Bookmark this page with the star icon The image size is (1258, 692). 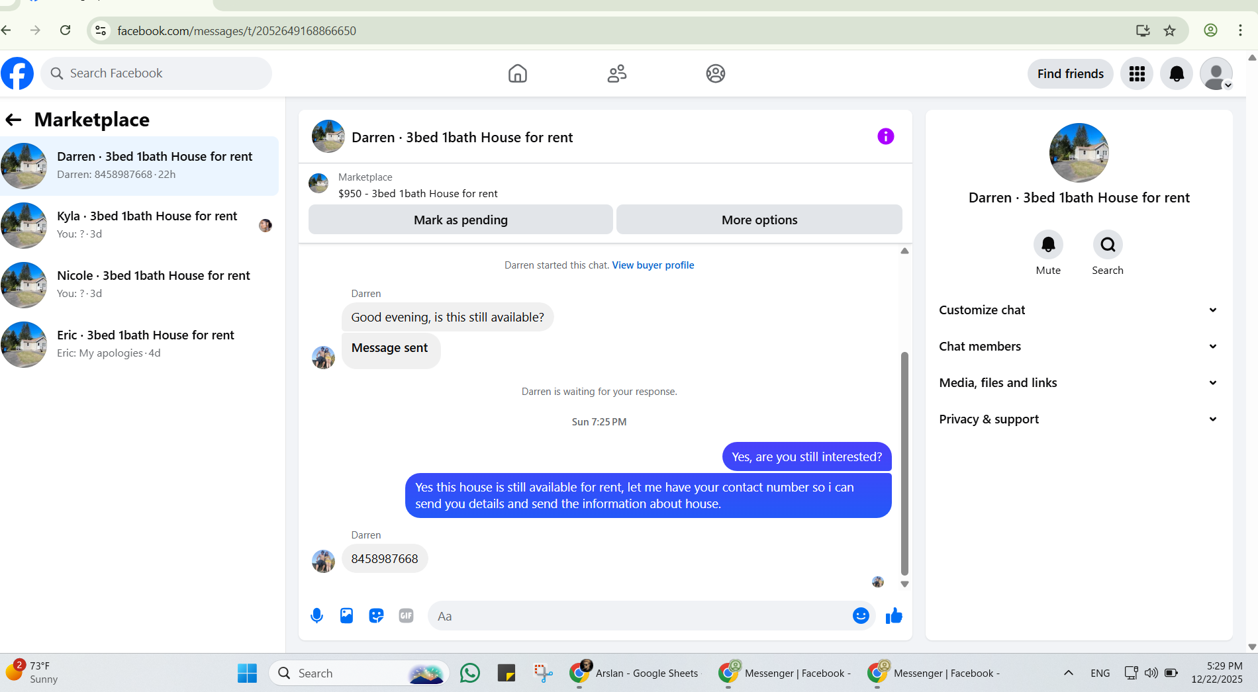click(x=1170, y=30)
